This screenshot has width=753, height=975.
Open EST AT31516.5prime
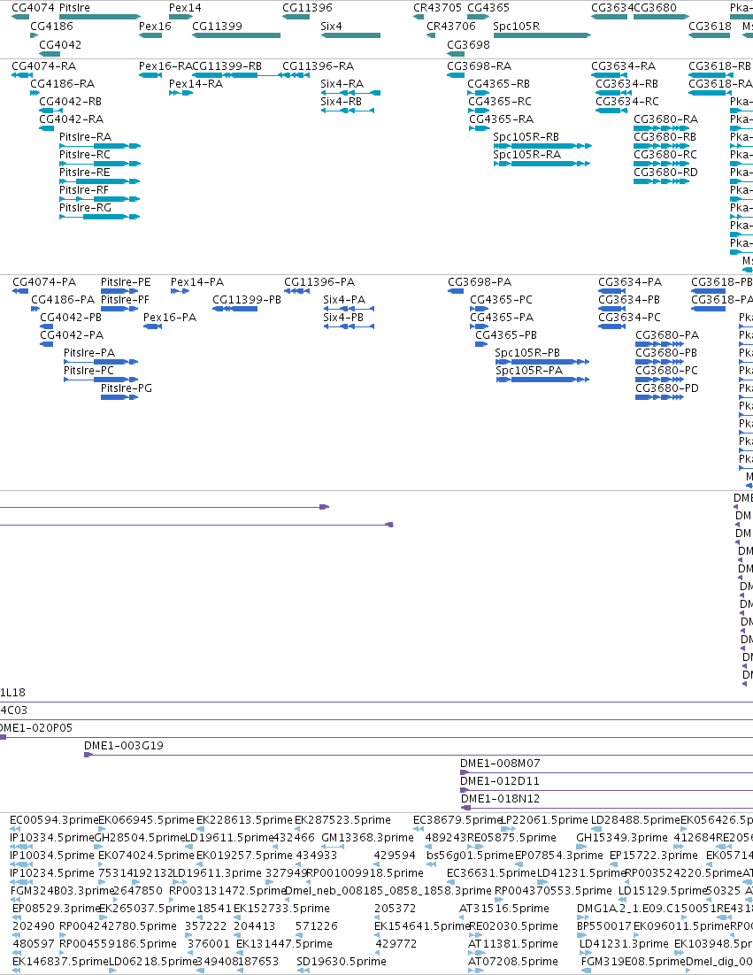tap(504, 909)
